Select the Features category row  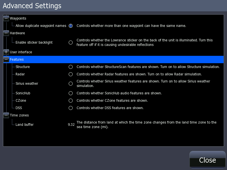[x=16, y=59]
